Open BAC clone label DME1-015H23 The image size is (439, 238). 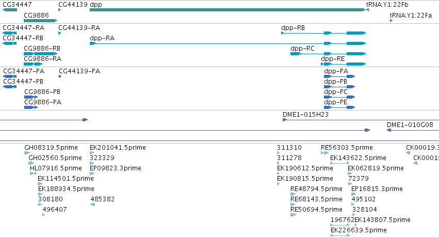(305, 115)
